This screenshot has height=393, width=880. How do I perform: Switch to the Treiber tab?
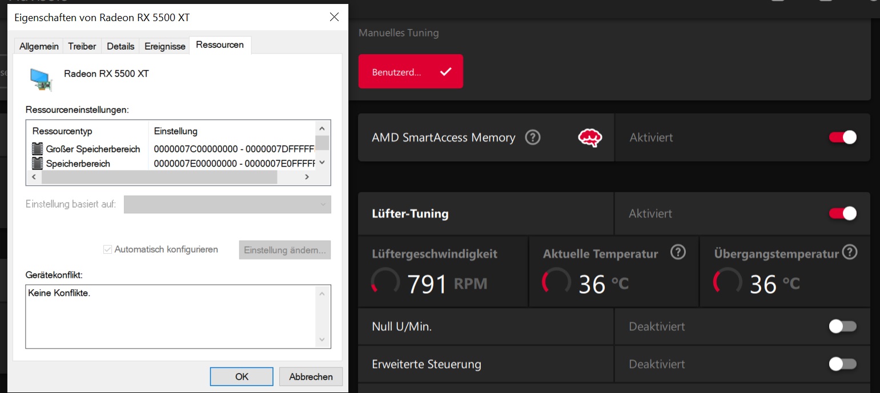tap(82, 46)
